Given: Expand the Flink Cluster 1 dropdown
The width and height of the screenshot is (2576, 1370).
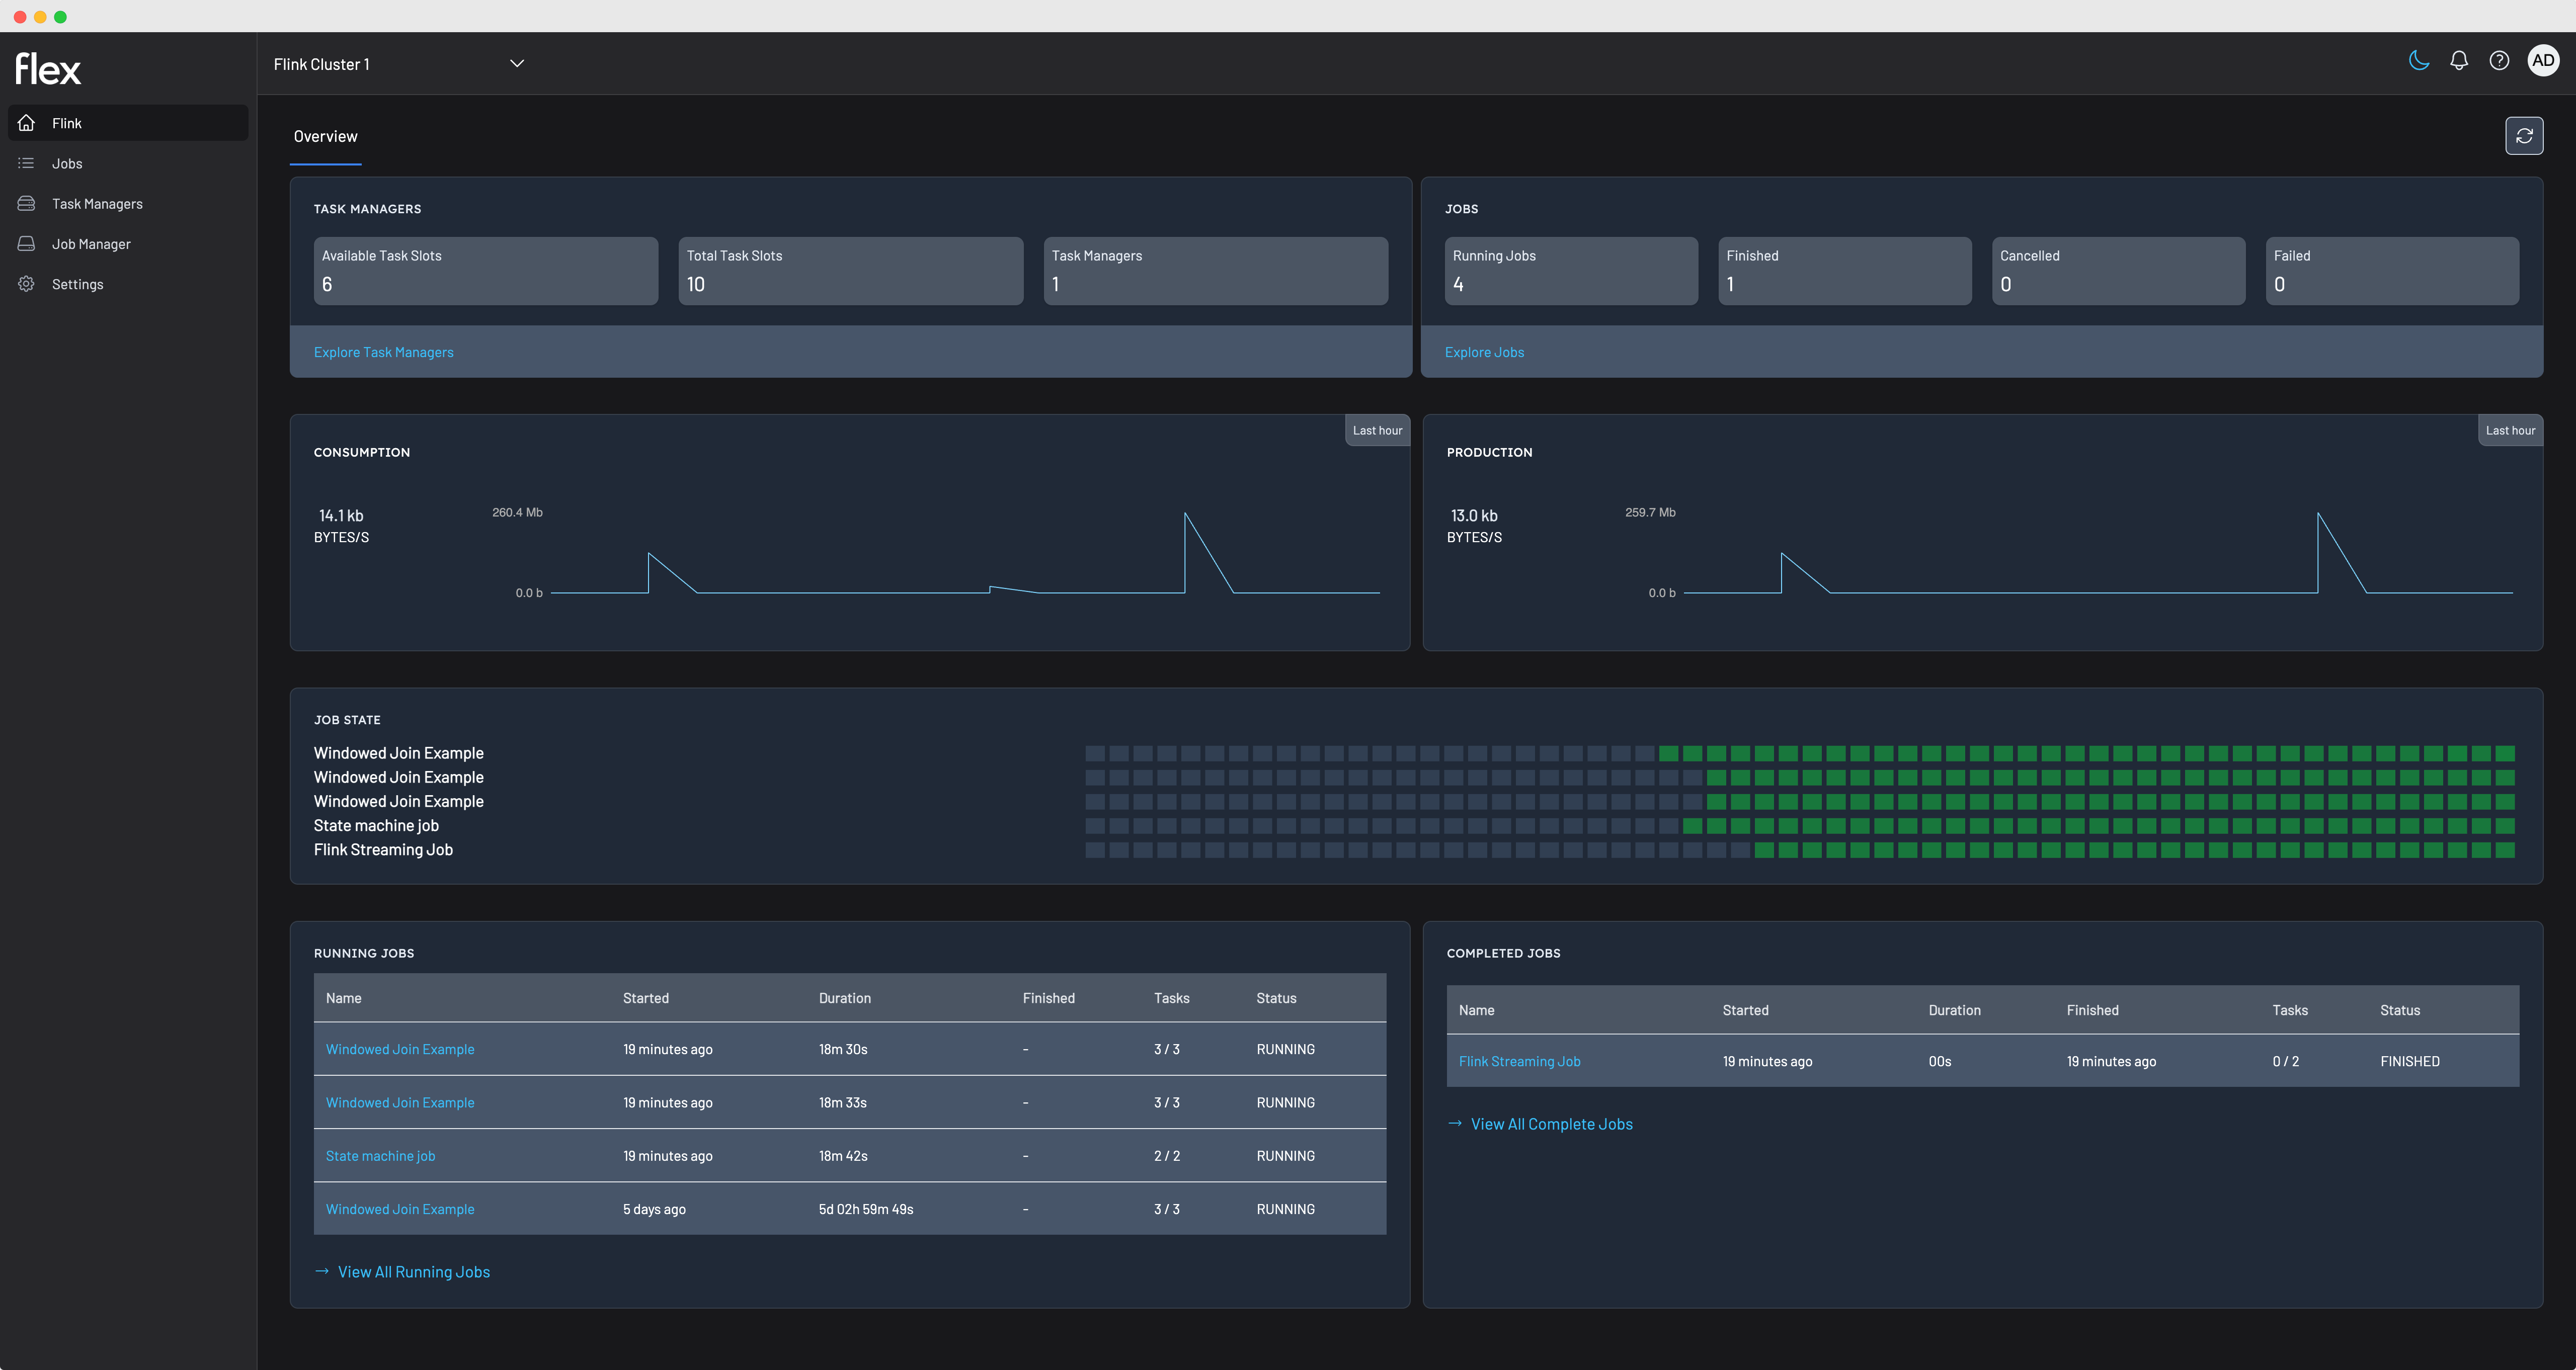Looking at the screenshot, I should click(x=516, y=64).
